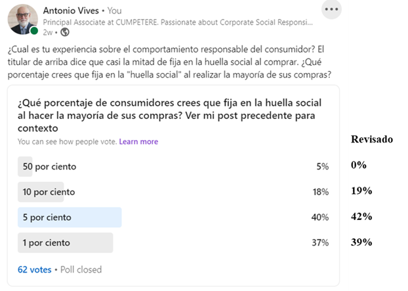Click the "2w" post timestamp

[48, 32]
